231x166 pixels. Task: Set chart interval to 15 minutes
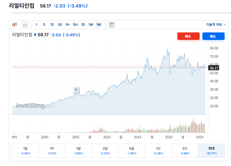(52, 25)
